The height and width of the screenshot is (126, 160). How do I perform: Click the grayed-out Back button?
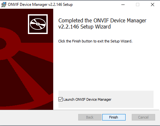click(x=90, y=117)
